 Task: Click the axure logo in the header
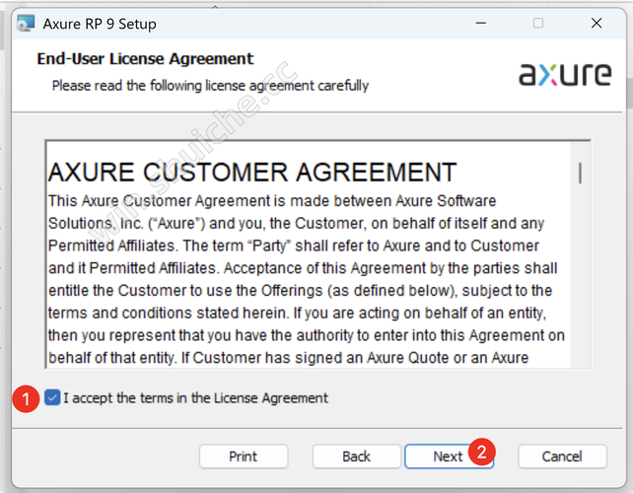coord(565,74)
